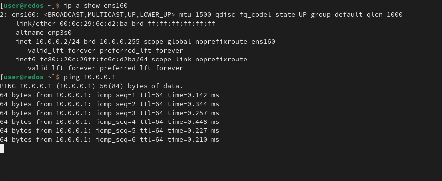Click the 'ping 10.0.0.1' command text
This screenshot has height=181, width=442.
pos(90,77)
